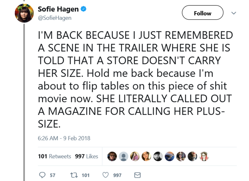Open Sofie Hagen's profile avatar
Viewport: 249px width, 181px height.
[x=24, y=13]
